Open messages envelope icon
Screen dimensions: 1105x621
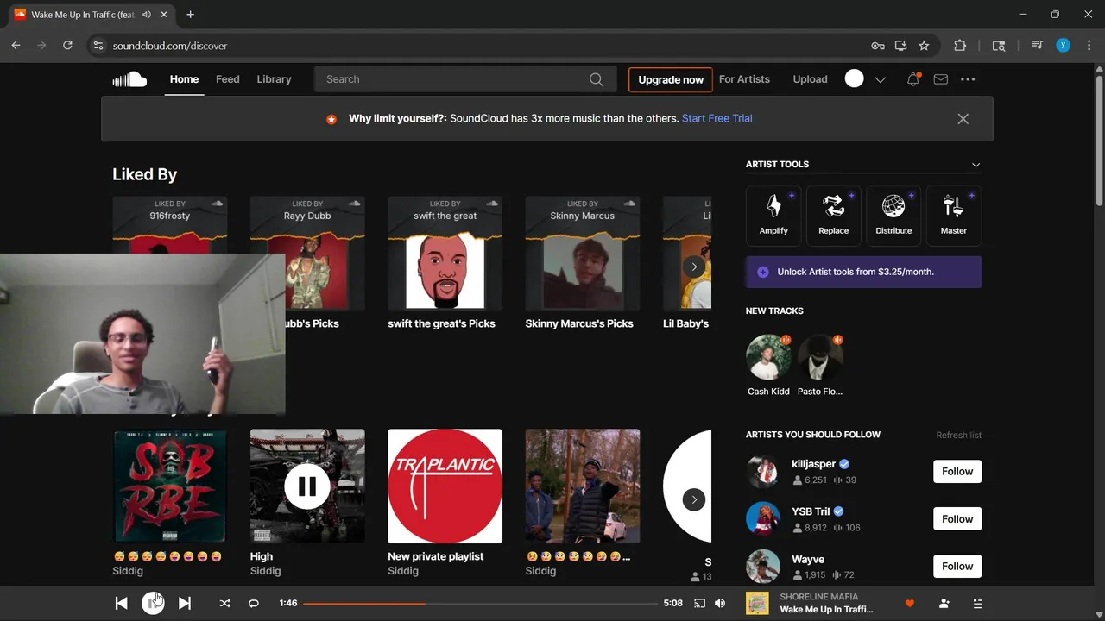[x=941, y=79]
